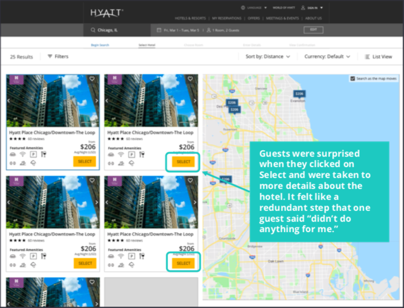
Task: Click the pool amenity icon in blue-outlined card
Action: 22,163
